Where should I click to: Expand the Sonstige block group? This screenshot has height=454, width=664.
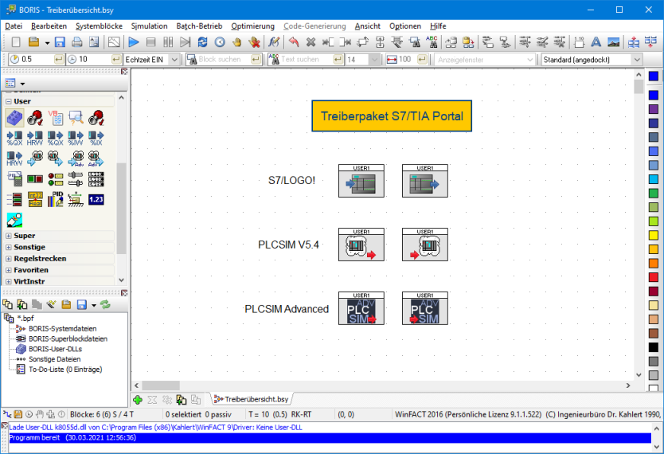[9, 248]
